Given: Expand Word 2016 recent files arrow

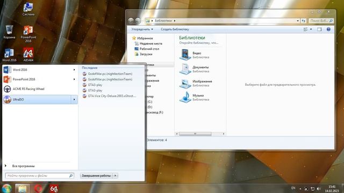Looking at the screenshot, I should [x=74, y=70].
